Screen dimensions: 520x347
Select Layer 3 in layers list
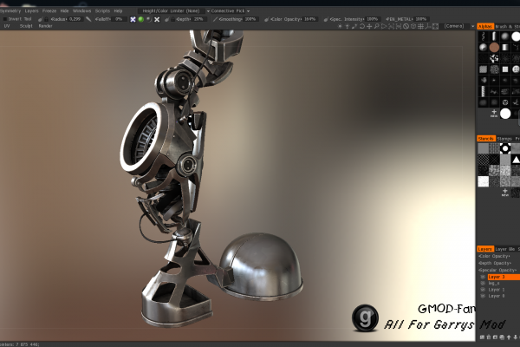tap(504, 277)
